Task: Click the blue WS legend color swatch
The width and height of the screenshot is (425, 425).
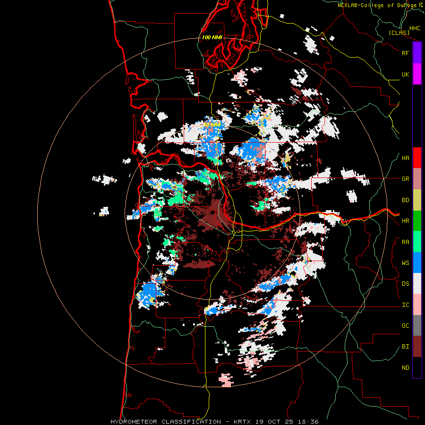Action: coord(417,263)
